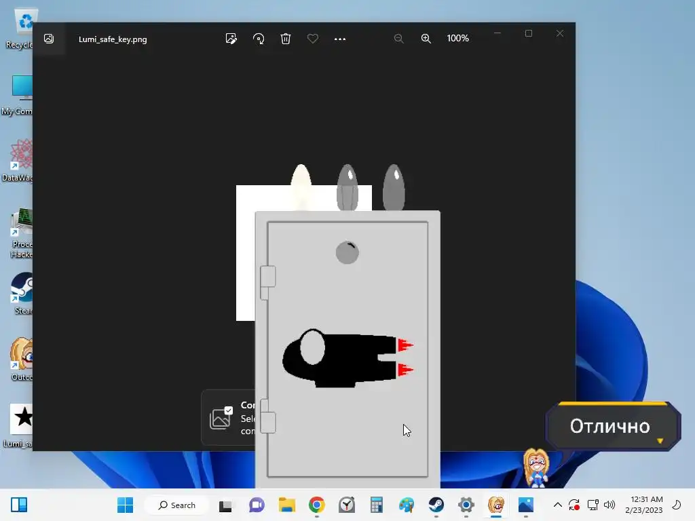Open the Lumi_sa star file on desktop
Viewport: 695px width, 521px height.
20,425
